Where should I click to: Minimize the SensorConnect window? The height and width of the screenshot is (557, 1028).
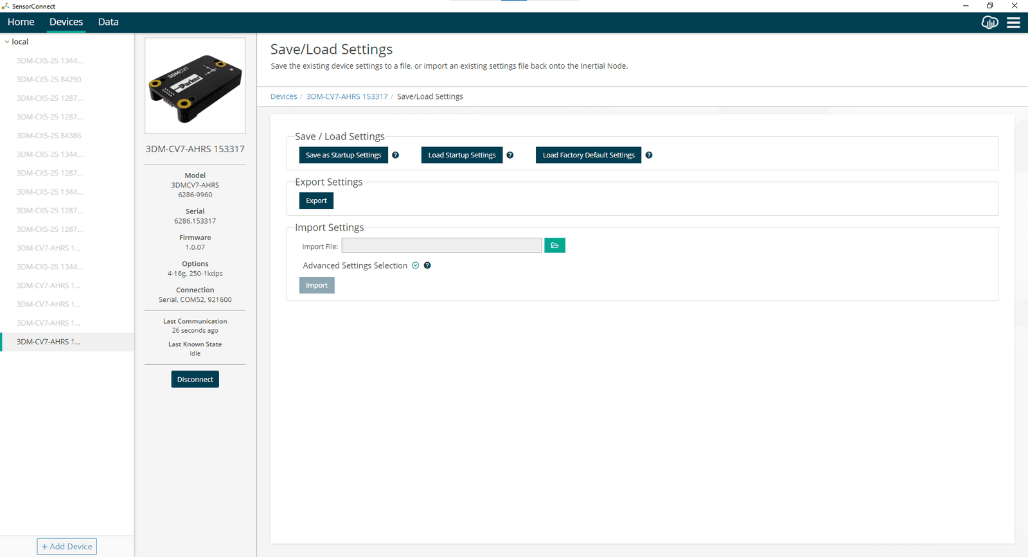point(966,6)
